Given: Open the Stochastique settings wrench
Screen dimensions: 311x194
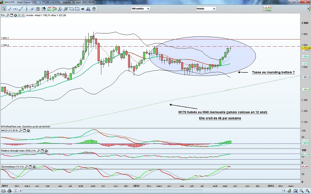Looking at the screenshot, I should point(26,167).
